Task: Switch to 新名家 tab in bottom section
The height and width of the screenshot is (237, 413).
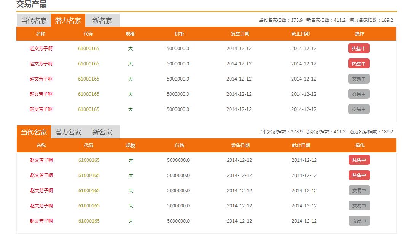Action: 102,132
